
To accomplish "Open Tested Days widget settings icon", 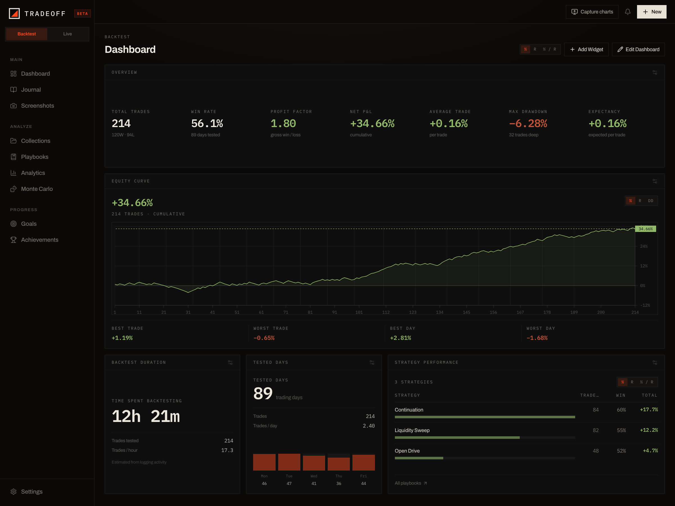I will click(372, 362).
